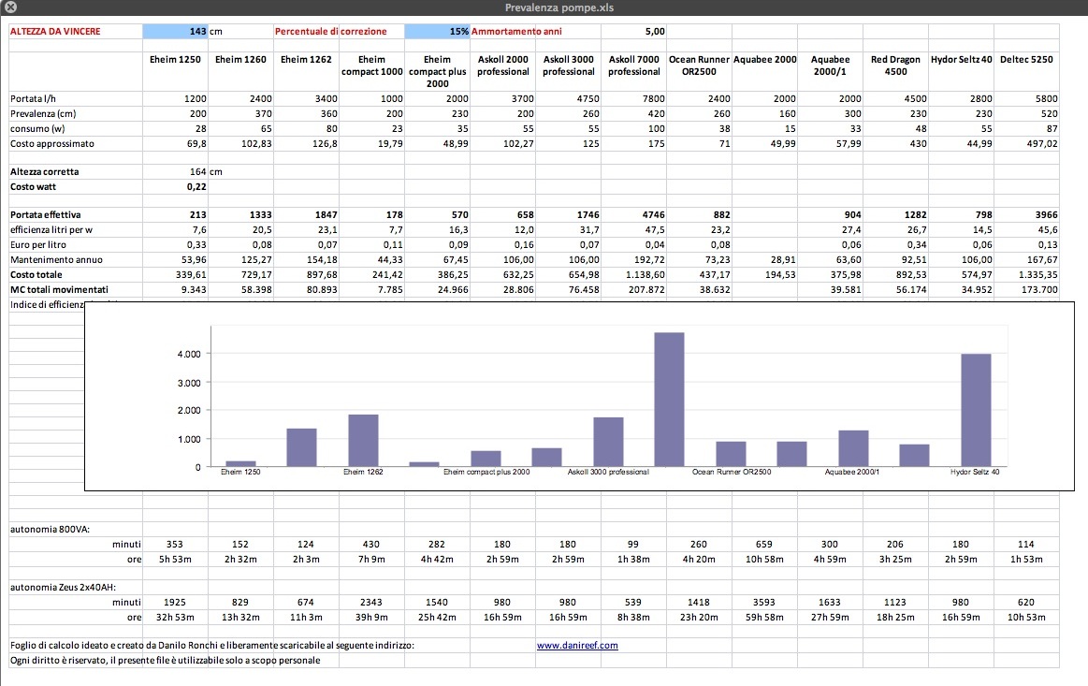Click the Costo approssimato row label
The width and height of the screenshot is (1088, 686).
[52, 144]
